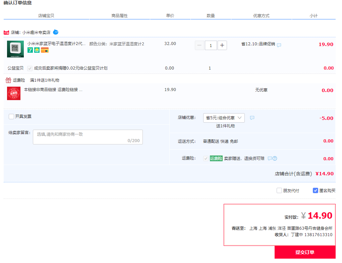Click the freight insurance question mark icon
342x263 pixels.
click(275, 158)
